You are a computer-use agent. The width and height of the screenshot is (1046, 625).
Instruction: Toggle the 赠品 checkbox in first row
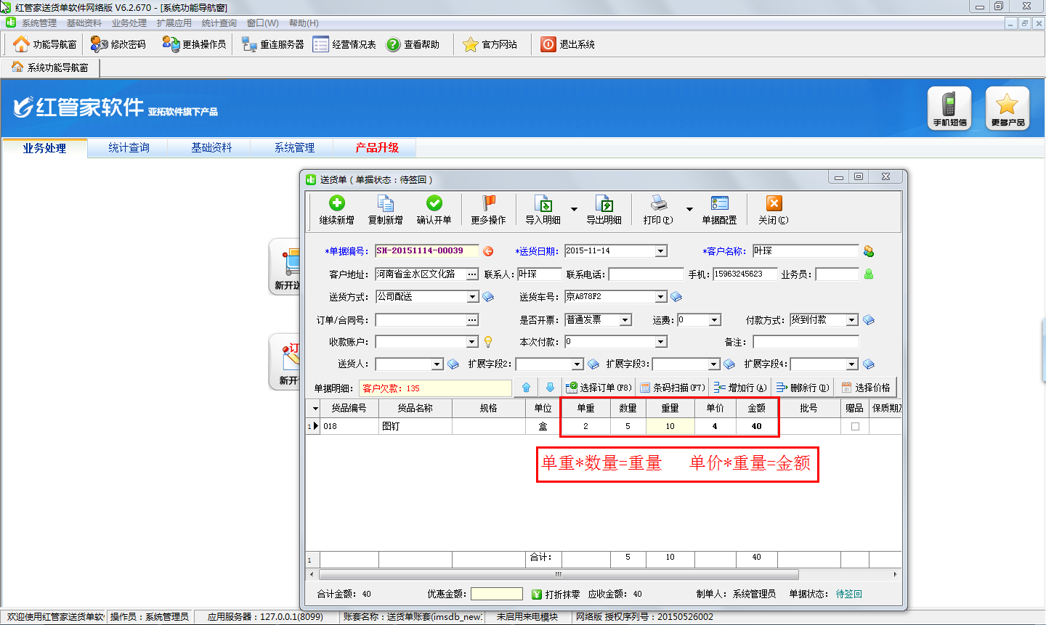point(855,427)
